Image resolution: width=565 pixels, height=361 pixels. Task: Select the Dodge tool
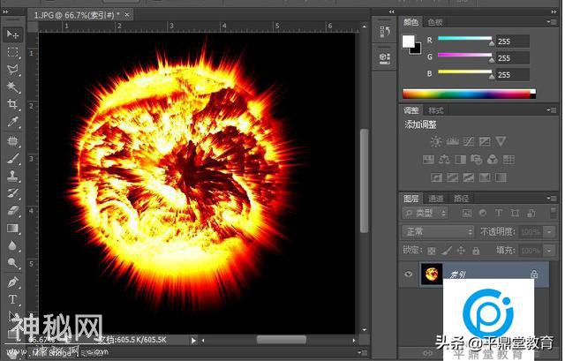click(12, 263)
